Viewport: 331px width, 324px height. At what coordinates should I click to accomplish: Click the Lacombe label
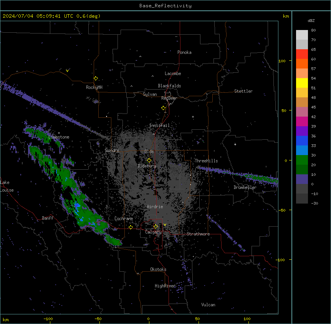[173, 73]
